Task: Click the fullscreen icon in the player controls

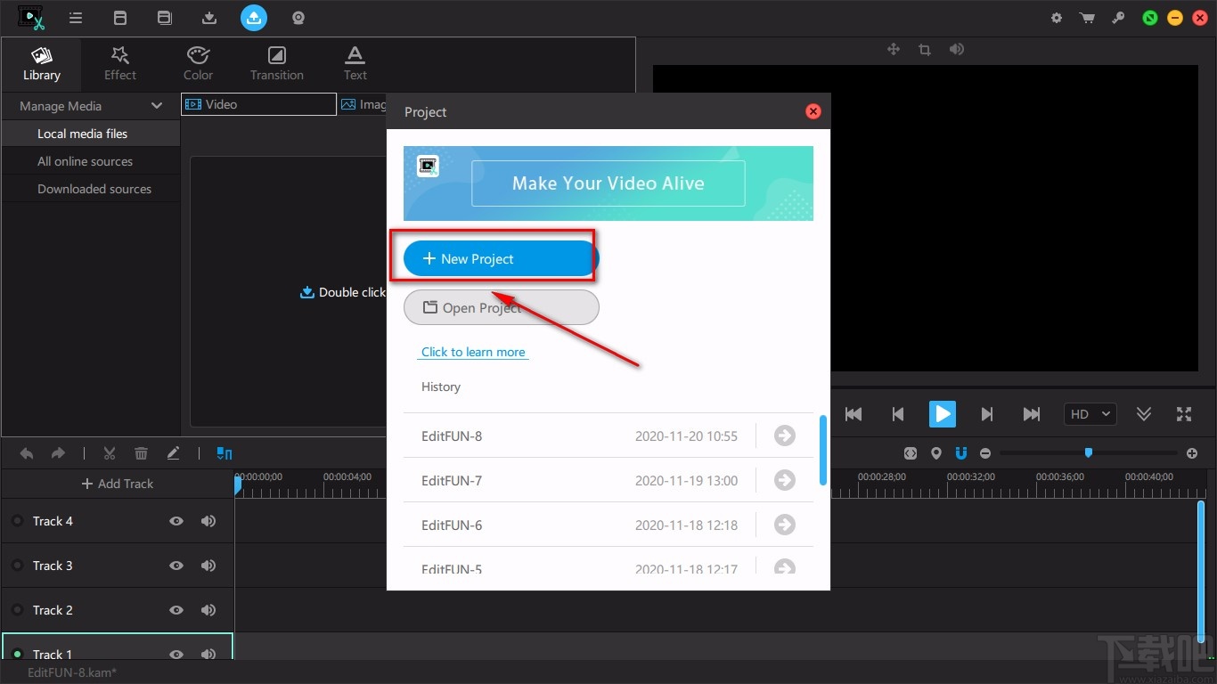Action: 1184,414
